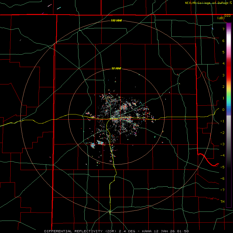233x233 pixels.
Task: Click the "50 NMI" range ring label
Action: pyautogui.click(x=116, y=68)
